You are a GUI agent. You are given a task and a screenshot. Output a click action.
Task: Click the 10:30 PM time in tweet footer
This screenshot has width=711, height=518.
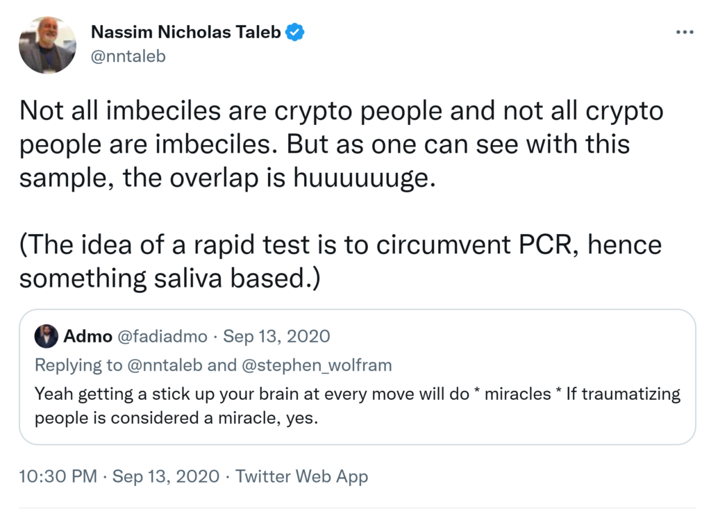pyautogui.click(x=58, y=476)
